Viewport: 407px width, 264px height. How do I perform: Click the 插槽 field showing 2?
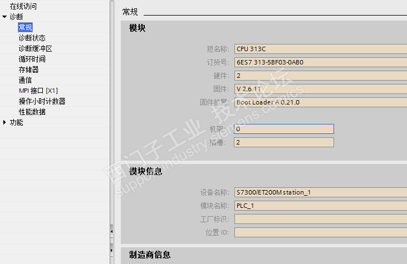284,142
